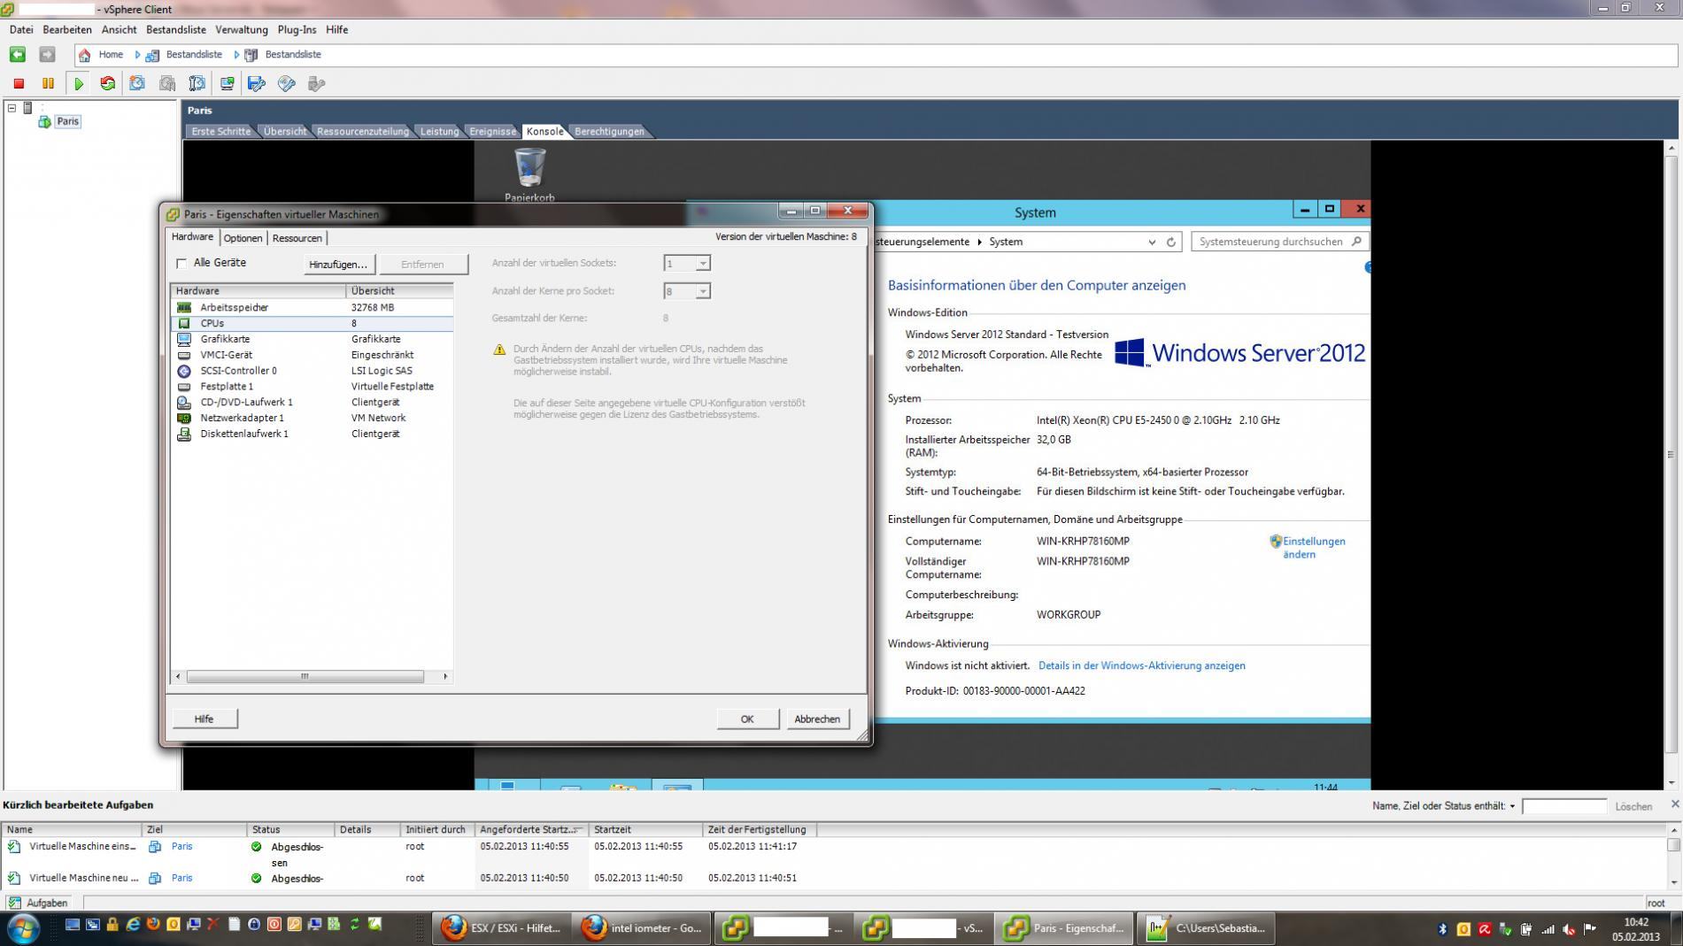Expand the System window address history dropdown

tap(1152, 242)
